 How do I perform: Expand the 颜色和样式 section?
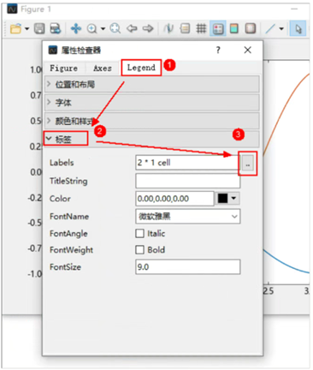coord(152,121)
